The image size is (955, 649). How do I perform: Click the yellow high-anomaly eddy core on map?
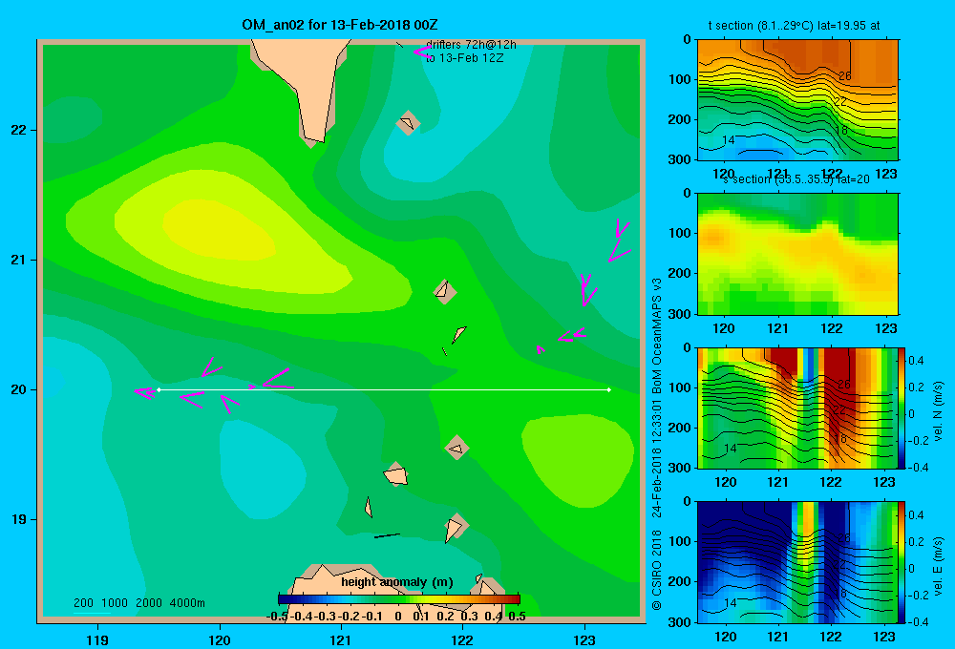(220, 230)
